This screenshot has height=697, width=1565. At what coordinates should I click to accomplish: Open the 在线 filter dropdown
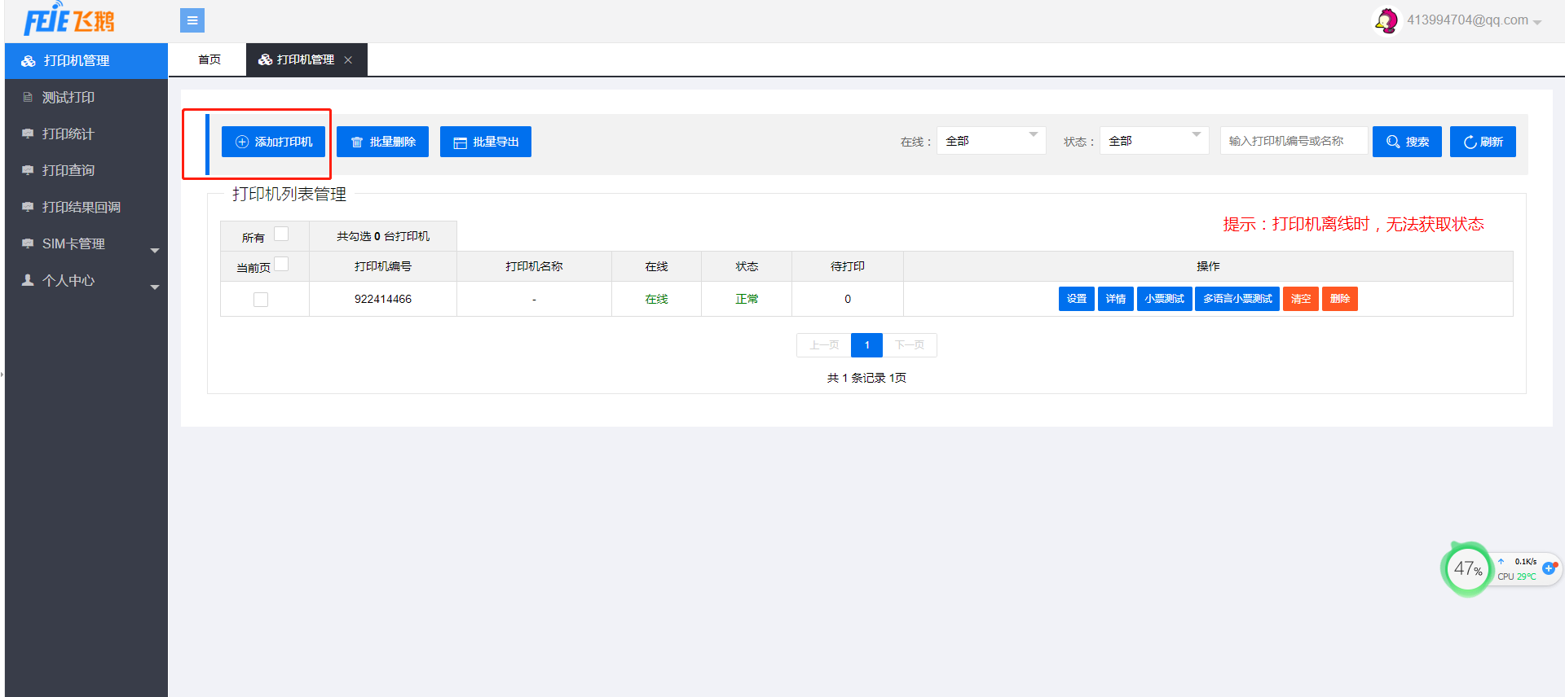990,141
